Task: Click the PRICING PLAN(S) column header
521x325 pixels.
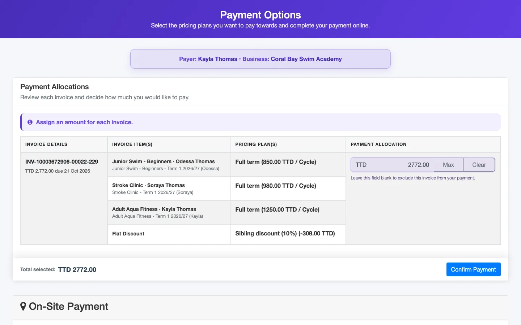Action: (256, 144)
